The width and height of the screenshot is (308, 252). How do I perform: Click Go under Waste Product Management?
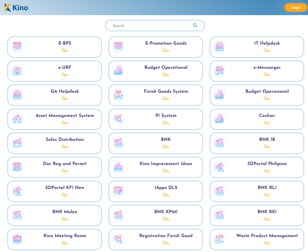(x=267, y=243)
